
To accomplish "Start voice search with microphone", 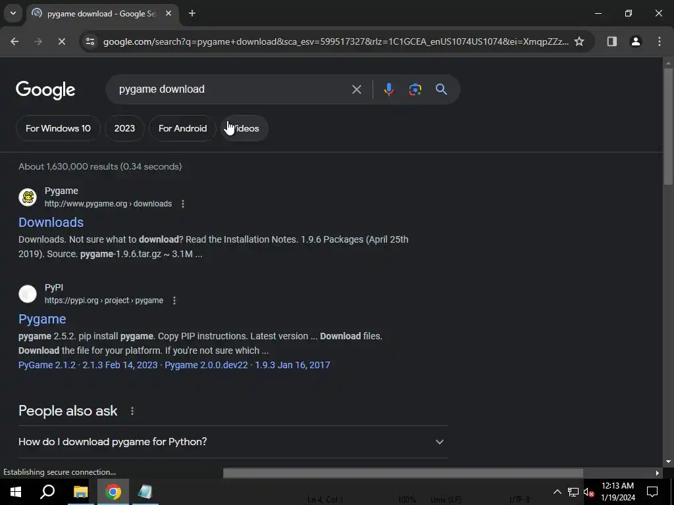I will (x=388, y=89).
